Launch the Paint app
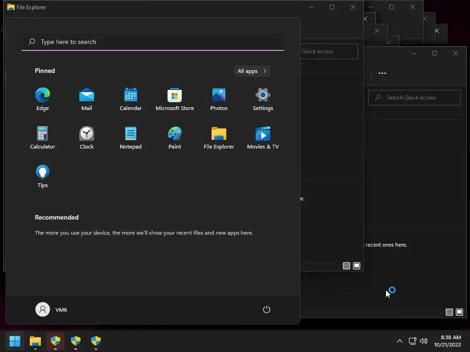 point(175,137)
